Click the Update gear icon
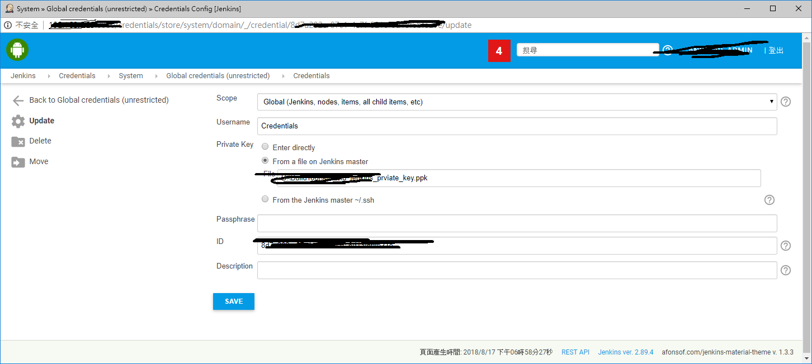Image resolution: width=812 pixels, height=364 pixels. (18, 121)
